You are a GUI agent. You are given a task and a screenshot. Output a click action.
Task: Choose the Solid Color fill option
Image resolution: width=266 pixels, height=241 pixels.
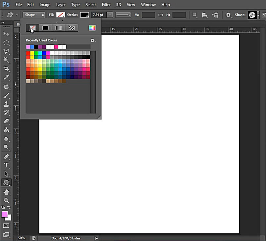click(45, 28)
